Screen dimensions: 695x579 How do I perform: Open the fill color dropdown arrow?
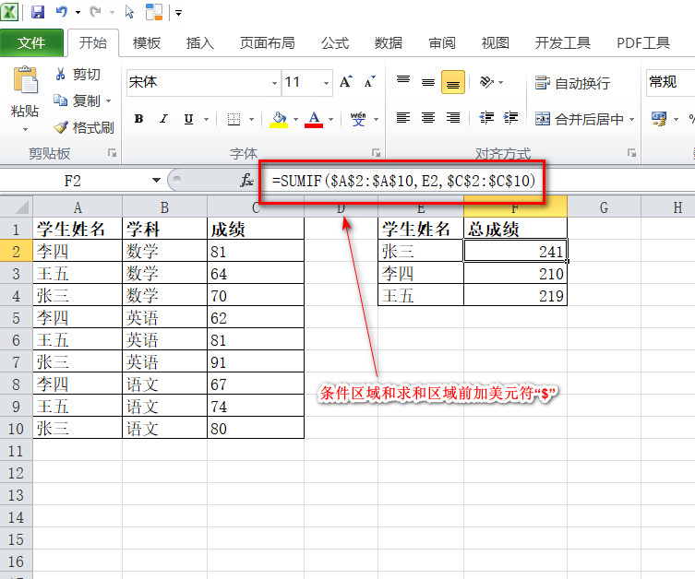pyautogui.click(x=295, y=119)
